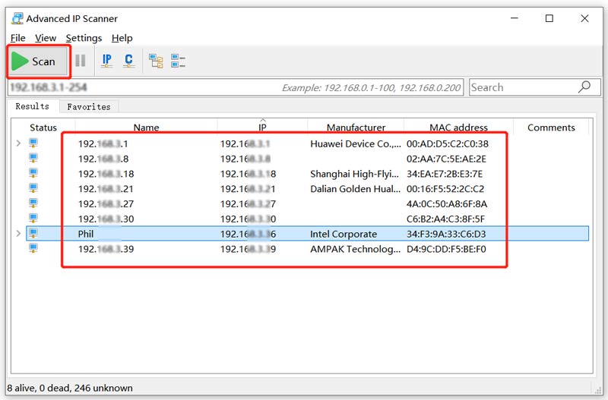Click the IP toolbar icon
This screenshot has width=608, height=400.
[107, 61]
